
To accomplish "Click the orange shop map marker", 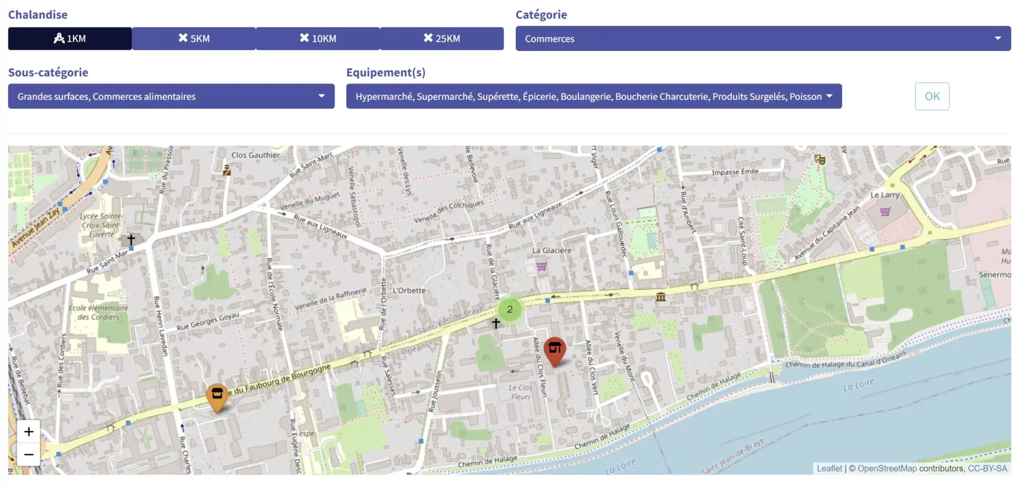I will click(x=217, y=396).
